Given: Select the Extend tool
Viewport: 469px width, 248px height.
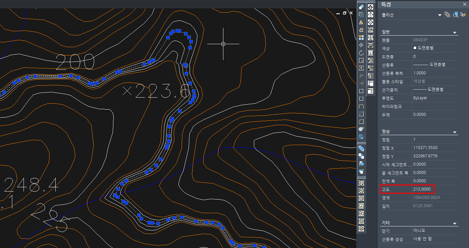Looking at the screenshot, I should (361, 83).
